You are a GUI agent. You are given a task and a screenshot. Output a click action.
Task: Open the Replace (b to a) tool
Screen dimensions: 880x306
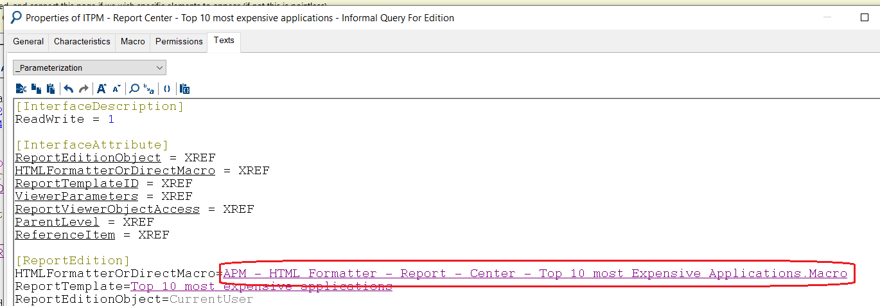click(149, 89)
